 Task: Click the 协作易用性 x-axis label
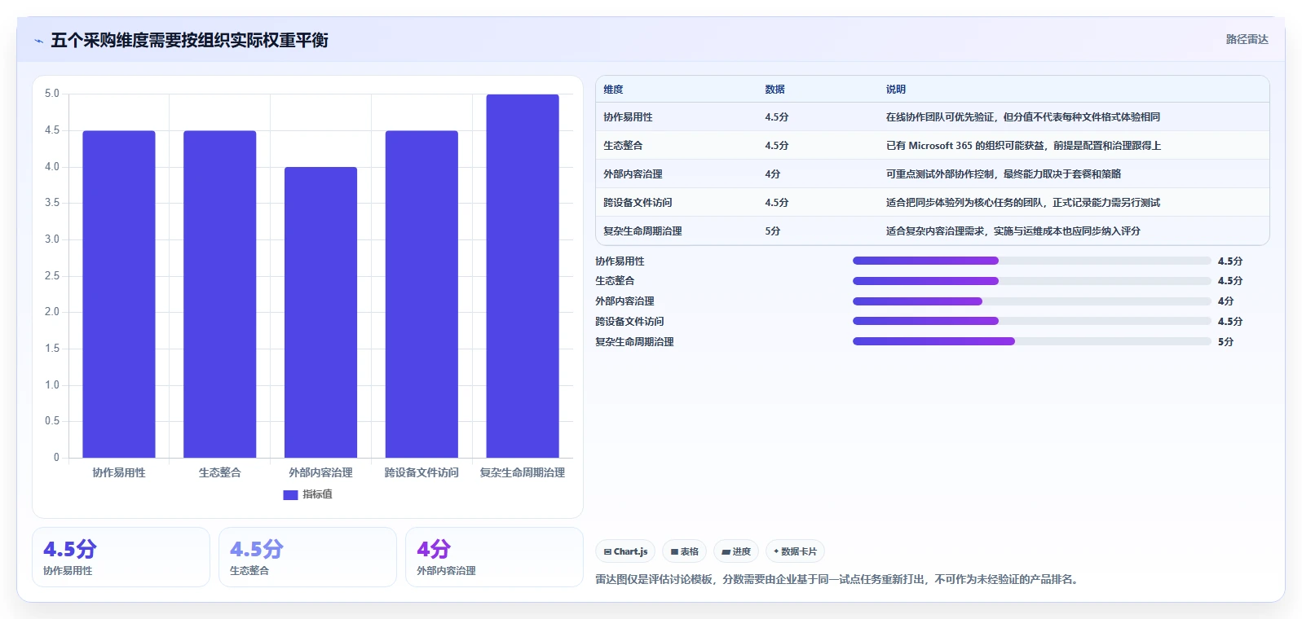[x=119, y=472]
